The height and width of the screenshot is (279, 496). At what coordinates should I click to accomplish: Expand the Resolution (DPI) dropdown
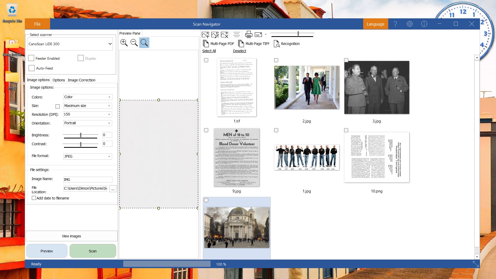tap(88, 114)
